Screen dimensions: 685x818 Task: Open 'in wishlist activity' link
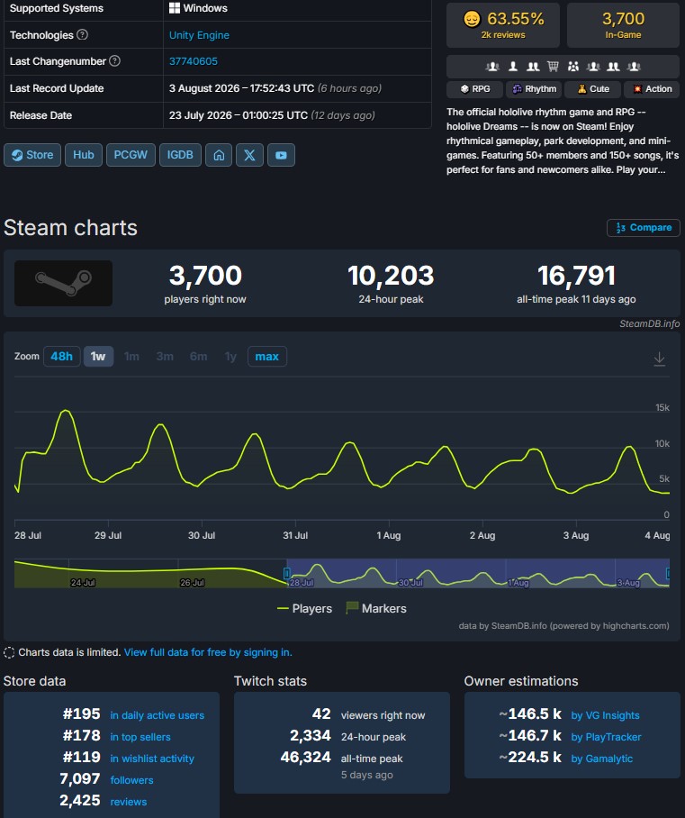point(152,759)
